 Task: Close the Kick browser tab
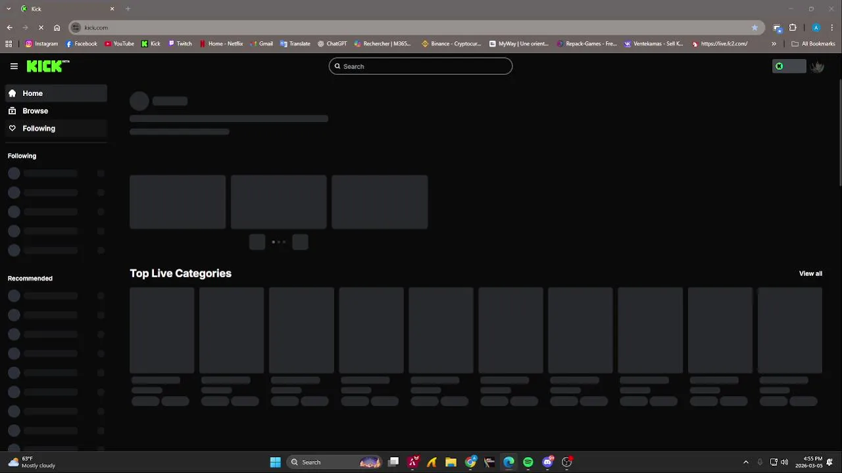pyautogui.click(x=112, y=9)
